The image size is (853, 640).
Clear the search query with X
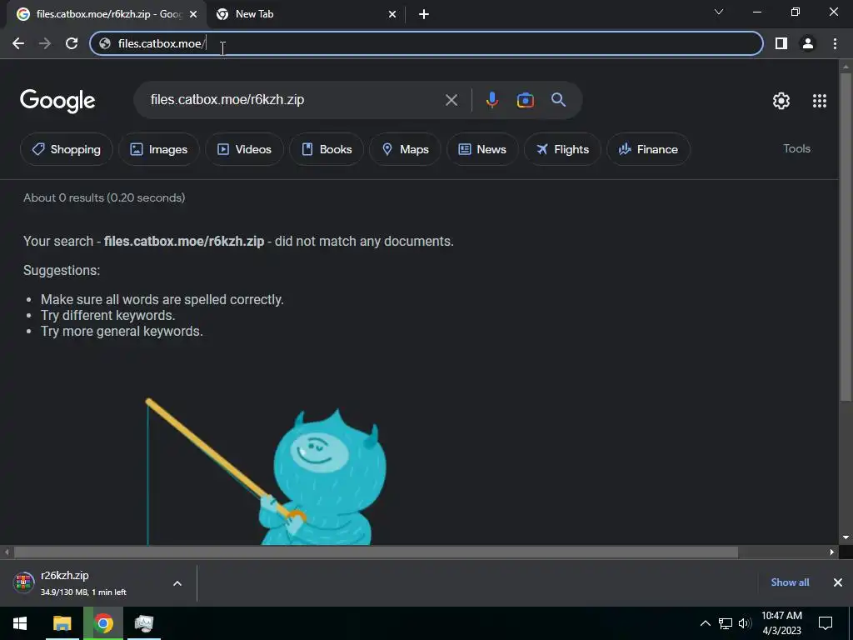tap(451, 100)
